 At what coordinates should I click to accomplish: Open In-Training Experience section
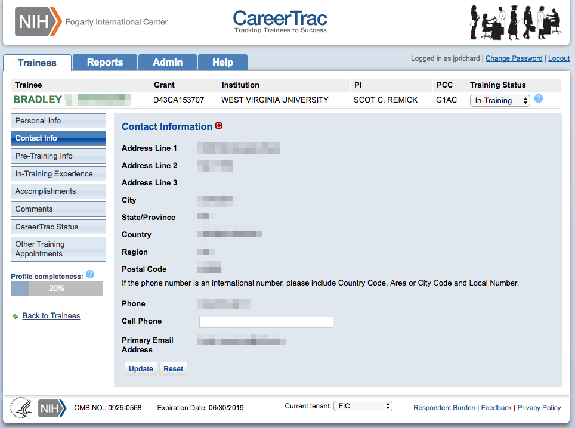pos(58,173)
